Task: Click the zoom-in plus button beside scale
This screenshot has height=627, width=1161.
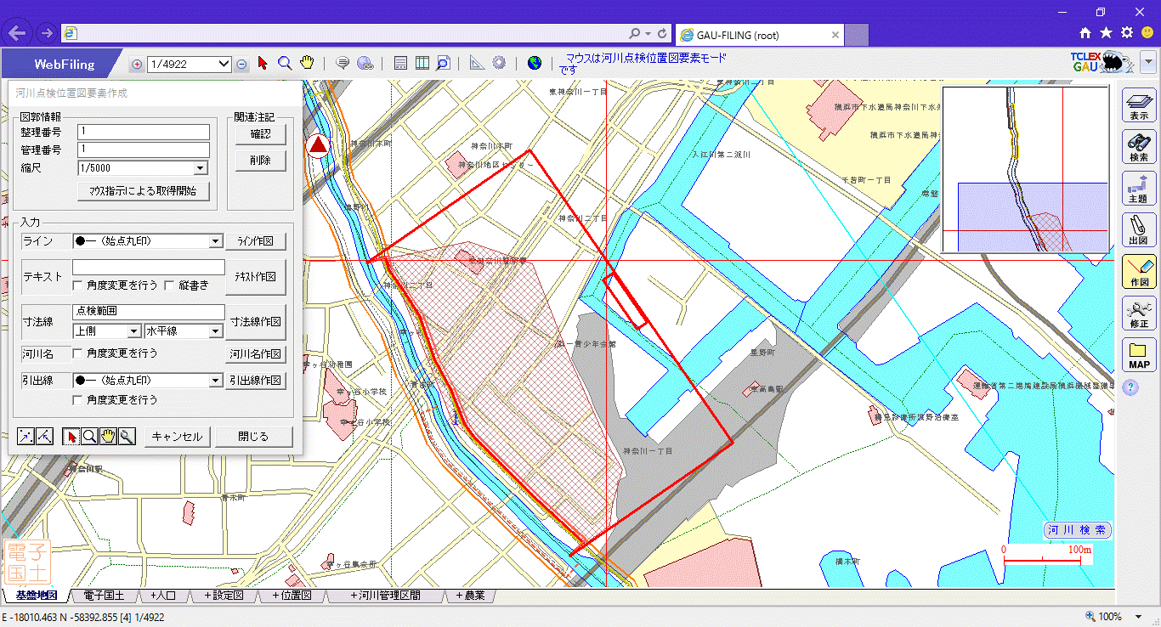Action: pyautogui.click(x=137, y=64)
